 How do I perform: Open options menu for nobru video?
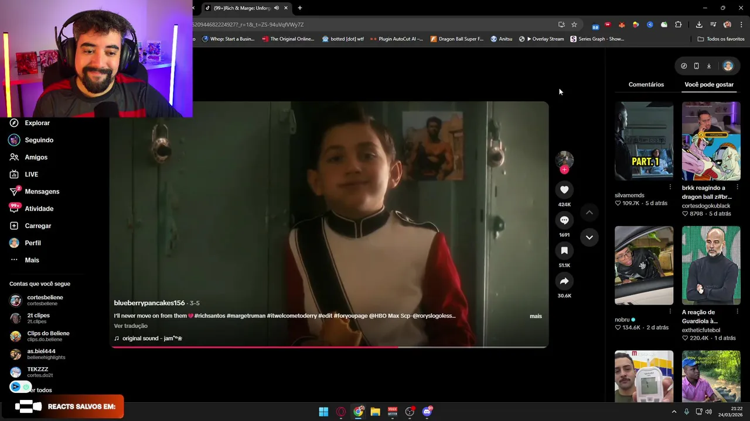point(670,312)
